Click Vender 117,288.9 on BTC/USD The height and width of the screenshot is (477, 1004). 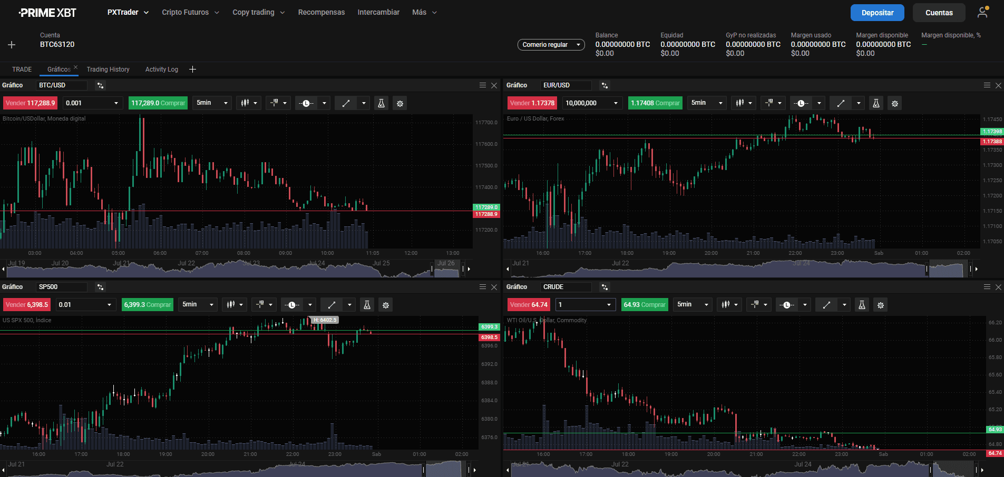31,103
